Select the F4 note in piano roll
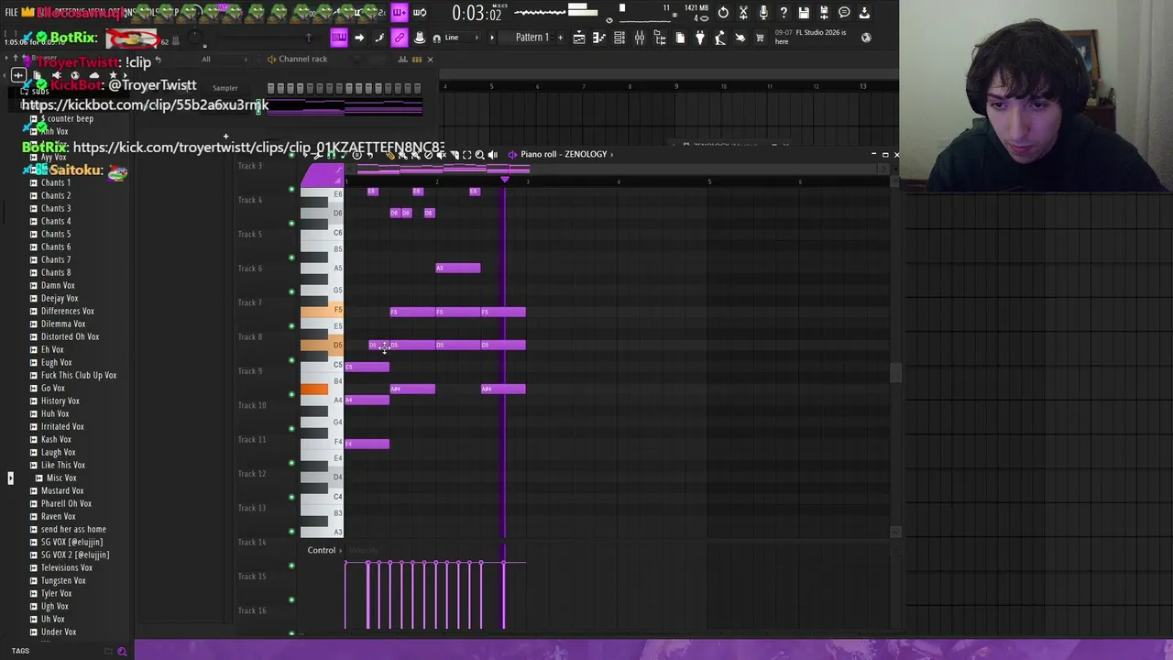The width and height of the screenshot is (1173, 660). click(x=367, y=444)
